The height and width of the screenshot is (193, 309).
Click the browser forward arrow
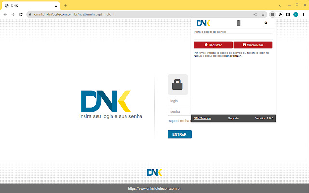click(x=13, y=14)
